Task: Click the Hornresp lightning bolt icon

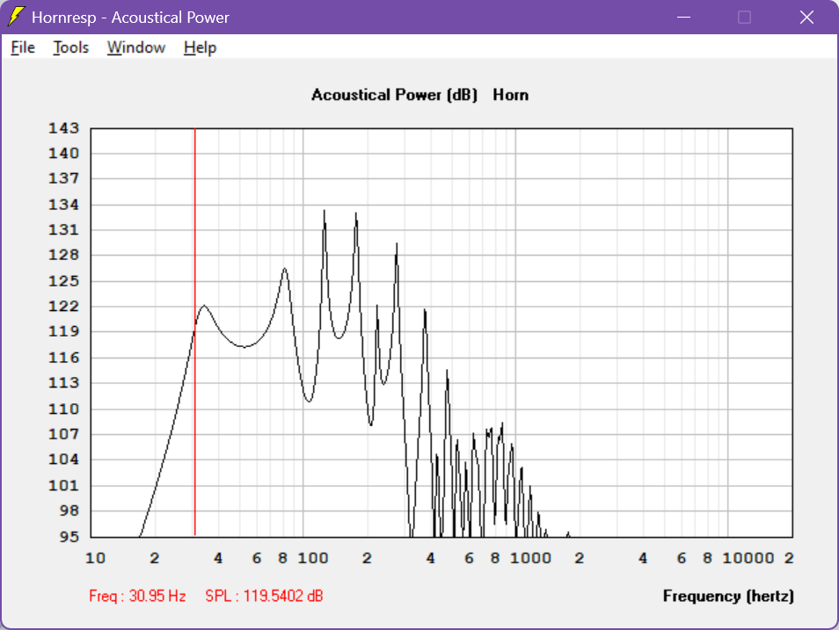Action: point(16,17)
